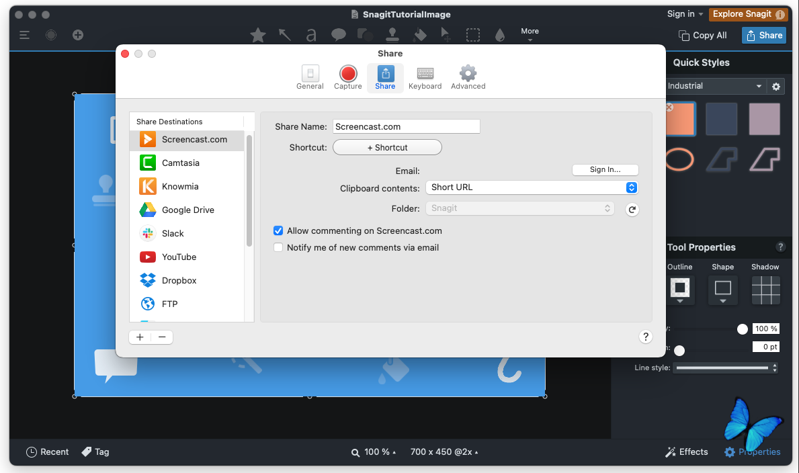The width and height of the screenshot is (799, 473).
Task: Refresh the folder list
Action: tap(632, 210)
